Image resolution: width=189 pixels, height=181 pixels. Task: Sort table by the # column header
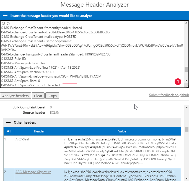(x=9, y=131)
